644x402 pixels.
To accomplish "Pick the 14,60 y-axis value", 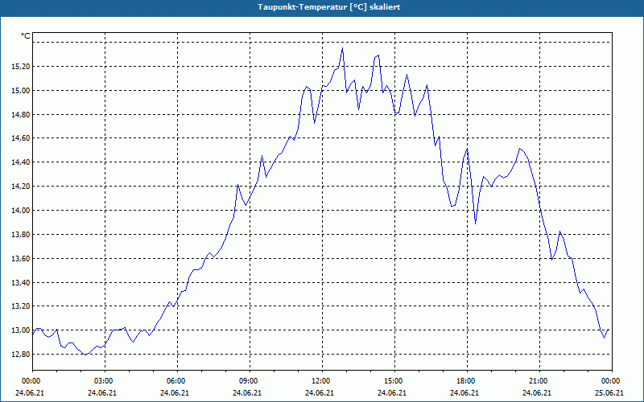I will (x=21, y=138).
